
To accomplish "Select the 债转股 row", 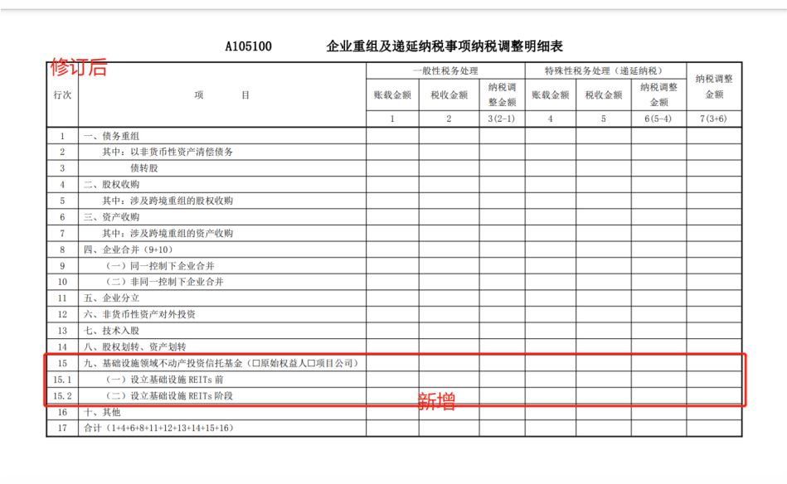I will point(394,168).
